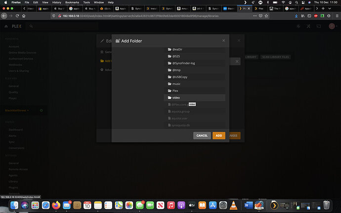
Task: Click the Firefox home button
Action: (x=24, y=16)
